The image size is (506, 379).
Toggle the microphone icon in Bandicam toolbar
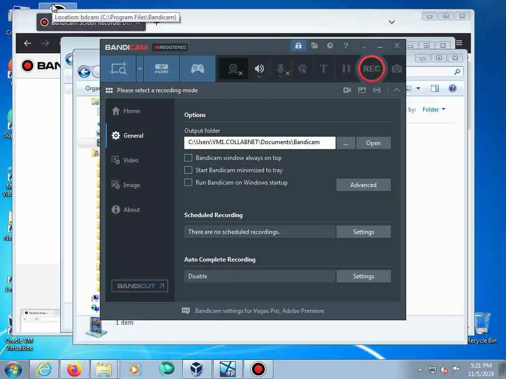(281, 69)
